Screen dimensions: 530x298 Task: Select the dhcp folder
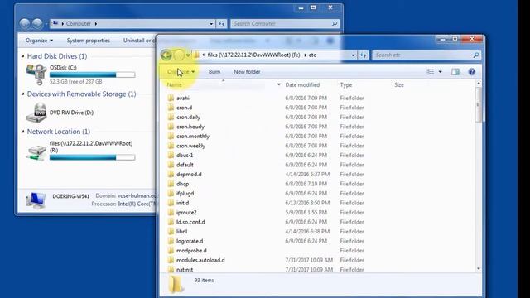pos(182,184)
